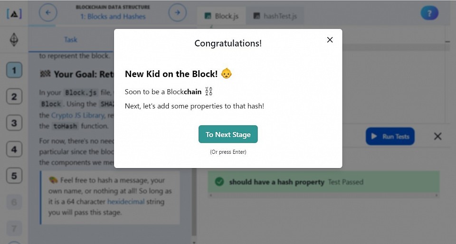The image size is (456, 244).
Task: Jump to stage 4
Action: point(14,150)
